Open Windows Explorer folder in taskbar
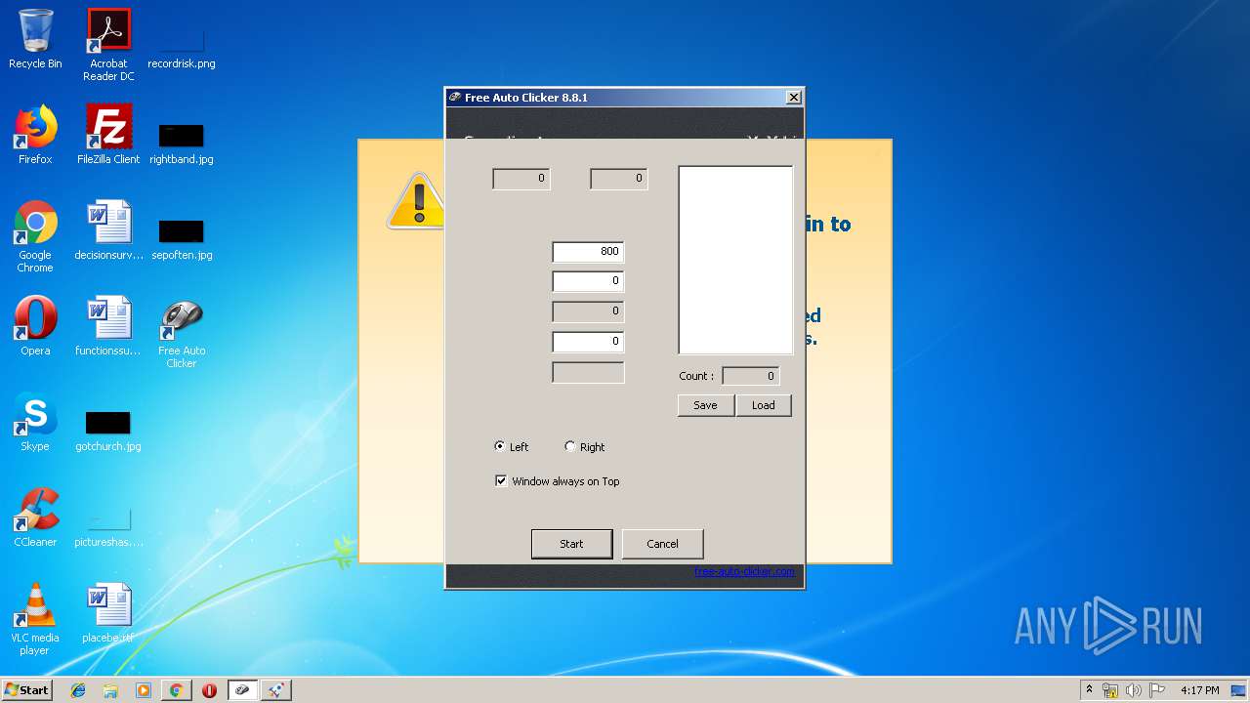This screenshot has width=1250, height=703. 110,690
